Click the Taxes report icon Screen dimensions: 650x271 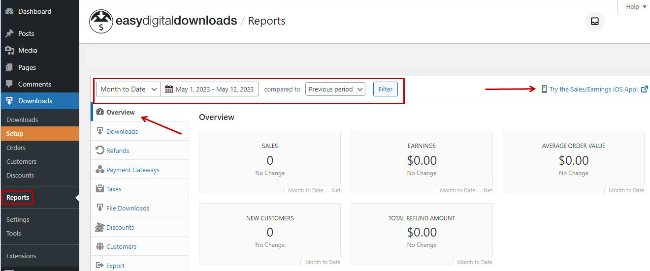tap(100, 189)
